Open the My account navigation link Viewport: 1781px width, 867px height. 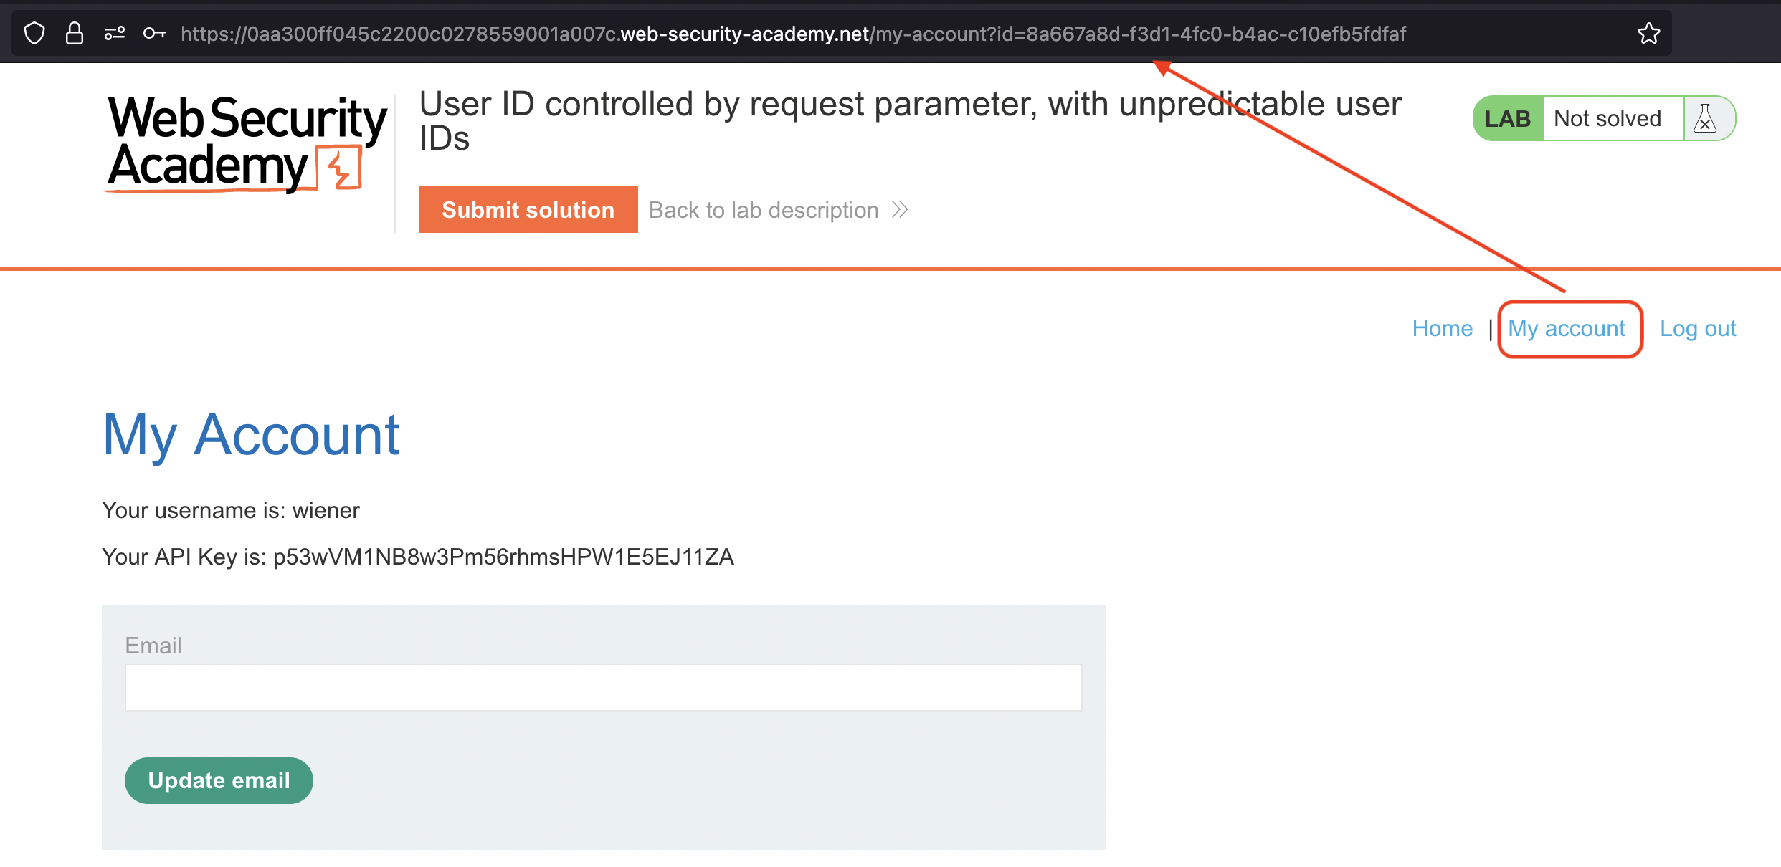click(1567, 328)
